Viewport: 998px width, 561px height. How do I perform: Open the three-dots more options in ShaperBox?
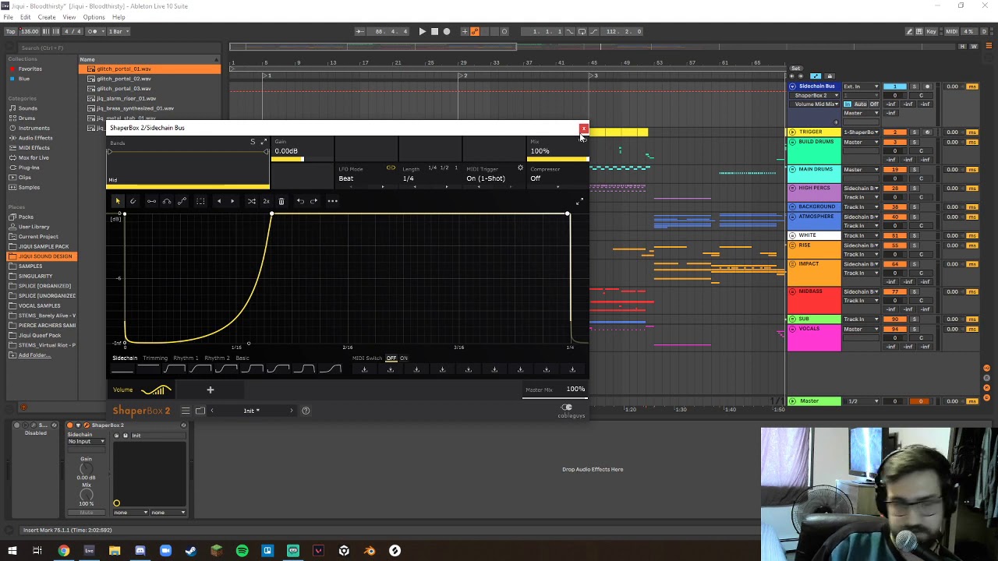tap(332, 201)
